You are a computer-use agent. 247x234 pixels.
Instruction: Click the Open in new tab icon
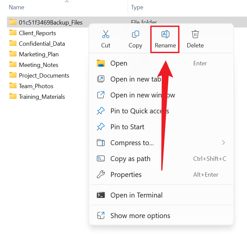(101, 79)
